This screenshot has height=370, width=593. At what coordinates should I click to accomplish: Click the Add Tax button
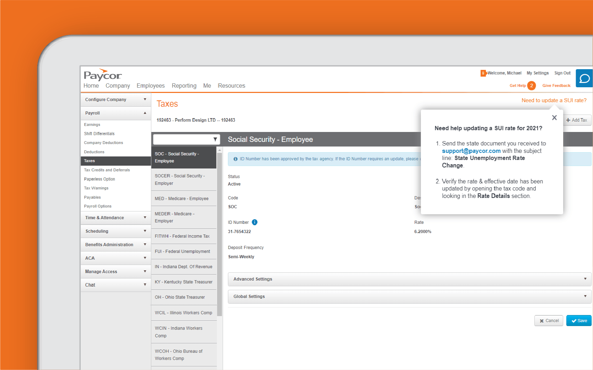[577, 120]
